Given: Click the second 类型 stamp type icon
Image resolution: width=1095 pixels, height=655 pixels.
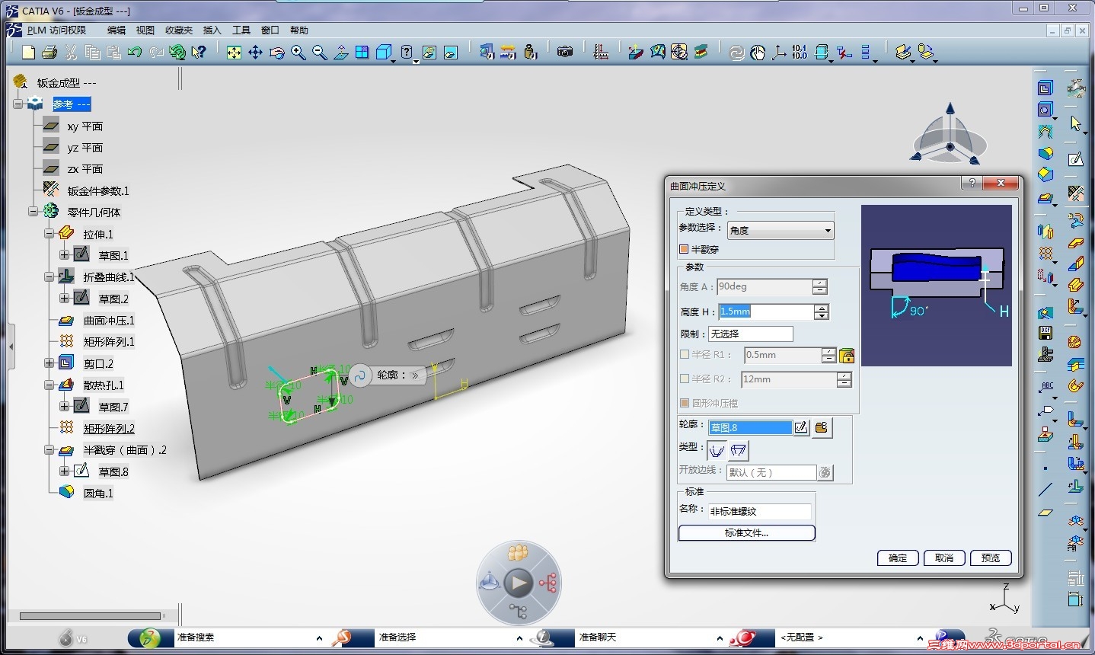Looking at the screenshot, I should 738,450.
